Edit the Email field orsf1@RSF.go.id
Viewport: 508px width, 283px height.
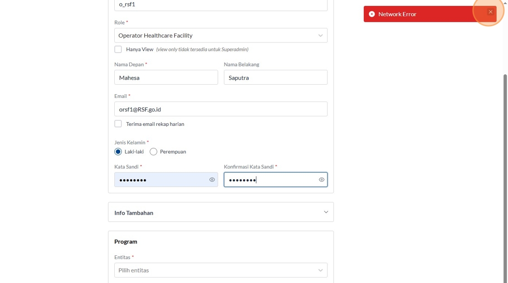(x=220, y=109)
